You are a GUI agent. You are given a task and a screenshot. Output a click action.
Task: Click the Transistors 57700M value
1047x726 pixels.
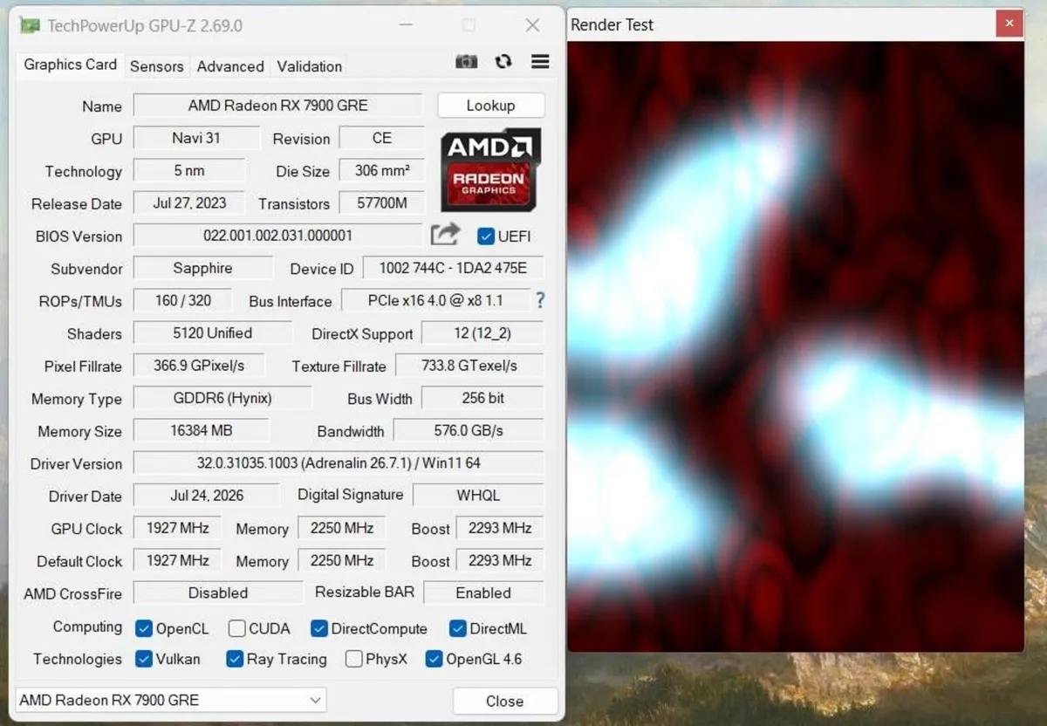(x=381, y=203)
